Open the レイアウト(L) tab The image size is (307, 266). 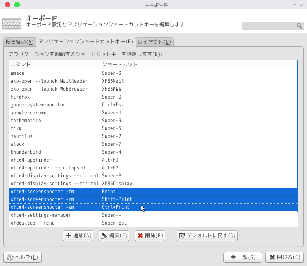pos(154,42)
